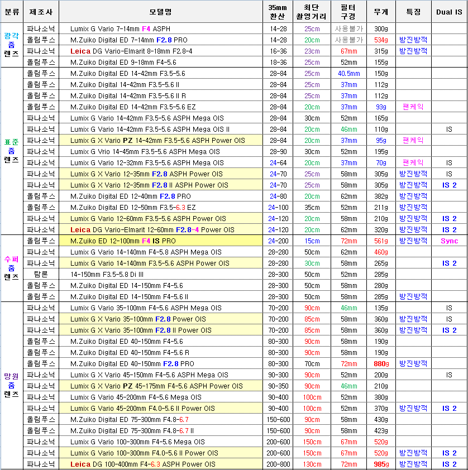The image size is (468, 470).
Task: Select the 28-90 focal range cell
Action: [278, 152]
